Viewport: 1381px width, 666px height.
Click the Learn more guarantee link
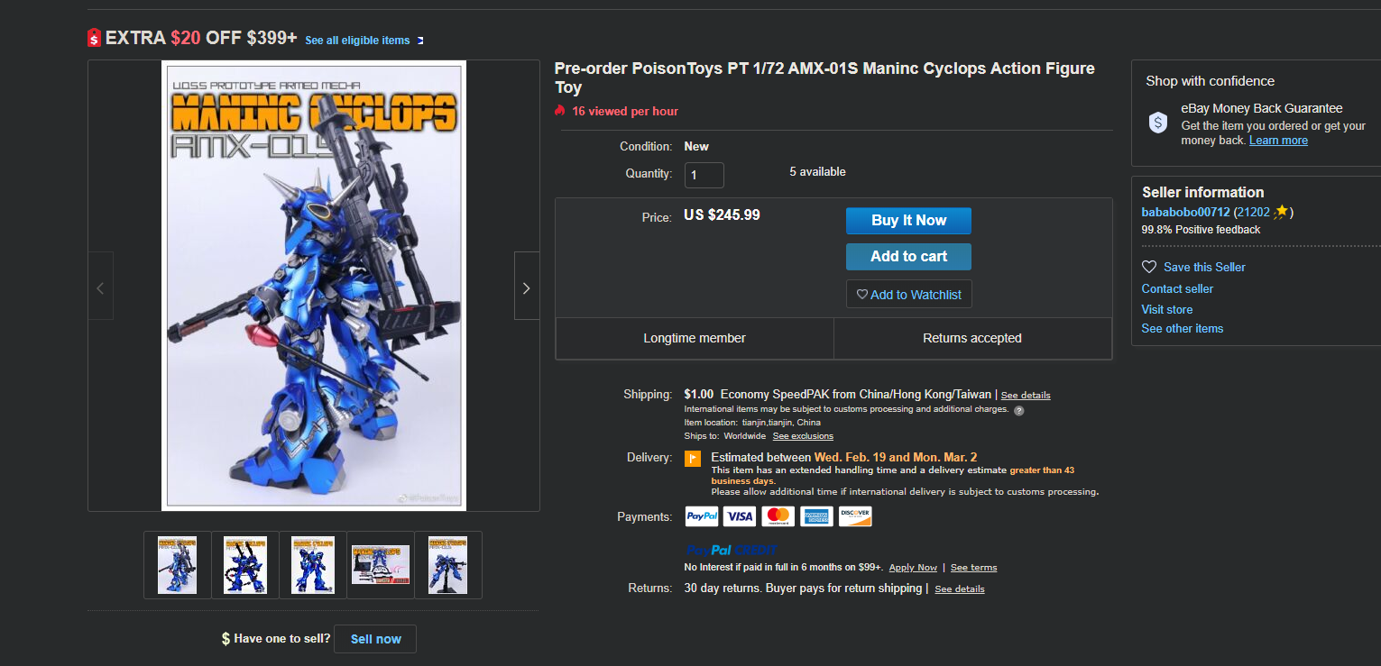click(x=1278, y=141)
